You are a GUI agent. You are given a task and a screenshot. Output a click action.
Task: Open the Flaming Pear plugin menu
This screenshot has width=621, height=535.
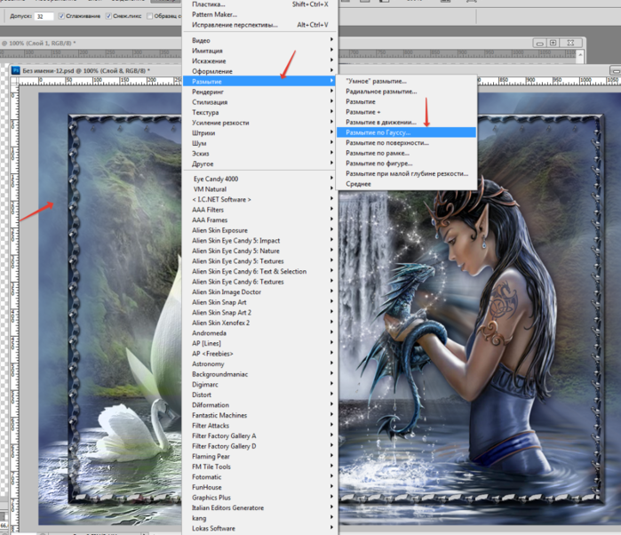coord(260,457)
